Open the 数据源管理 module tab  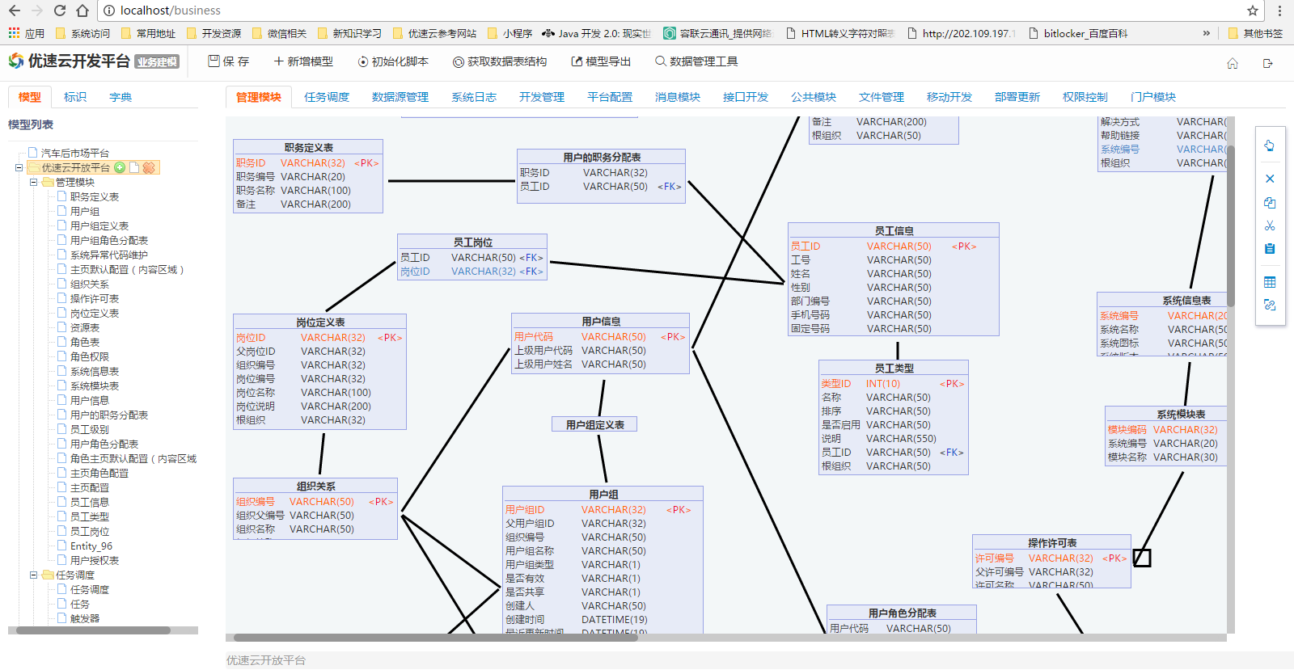[400, 97]
